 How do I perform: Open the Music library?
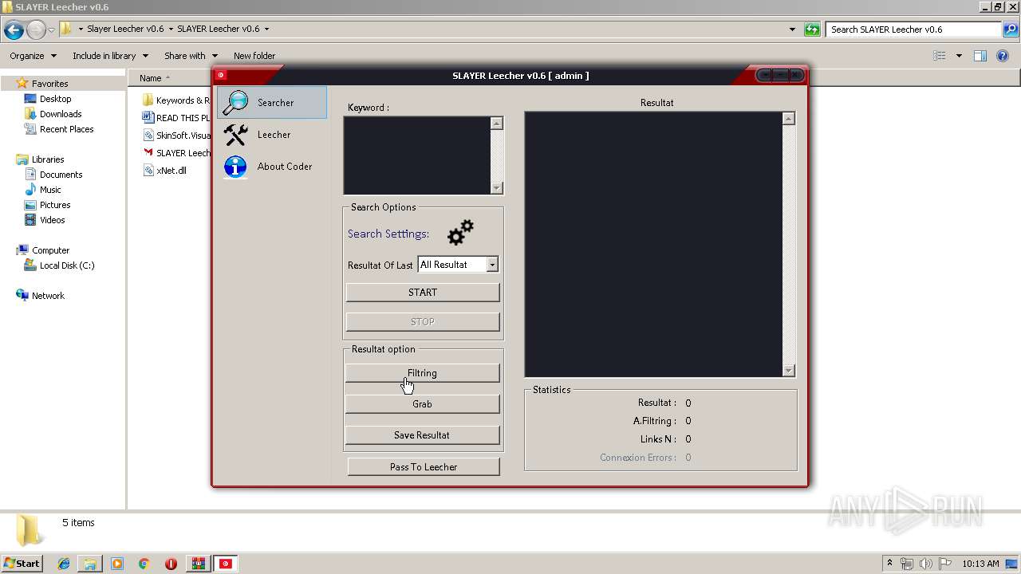(x=42, y=190)
